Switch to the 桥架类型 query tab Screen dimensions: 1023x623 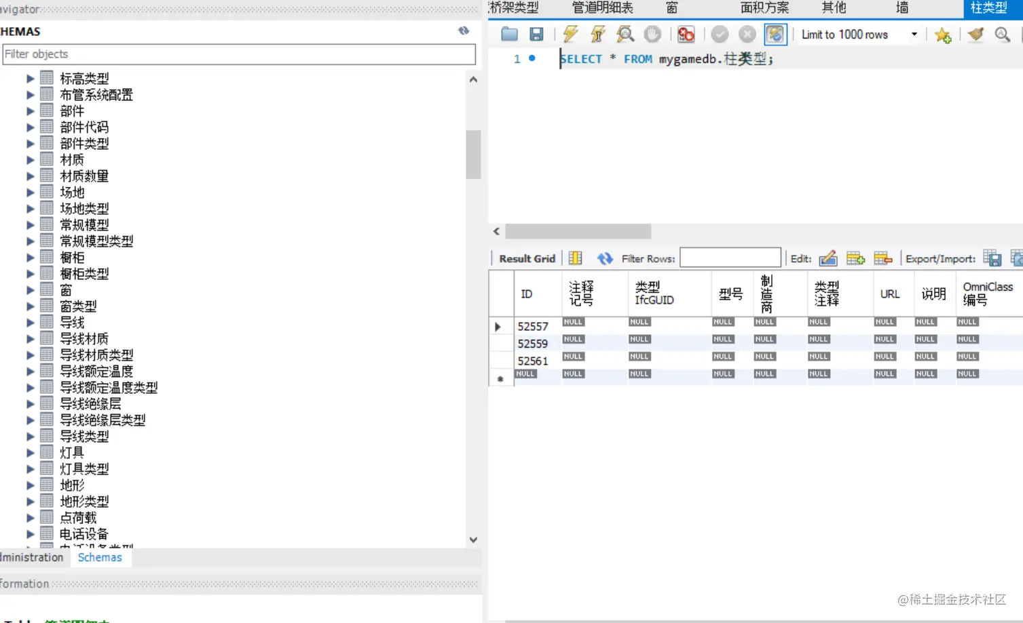point(514,7)
